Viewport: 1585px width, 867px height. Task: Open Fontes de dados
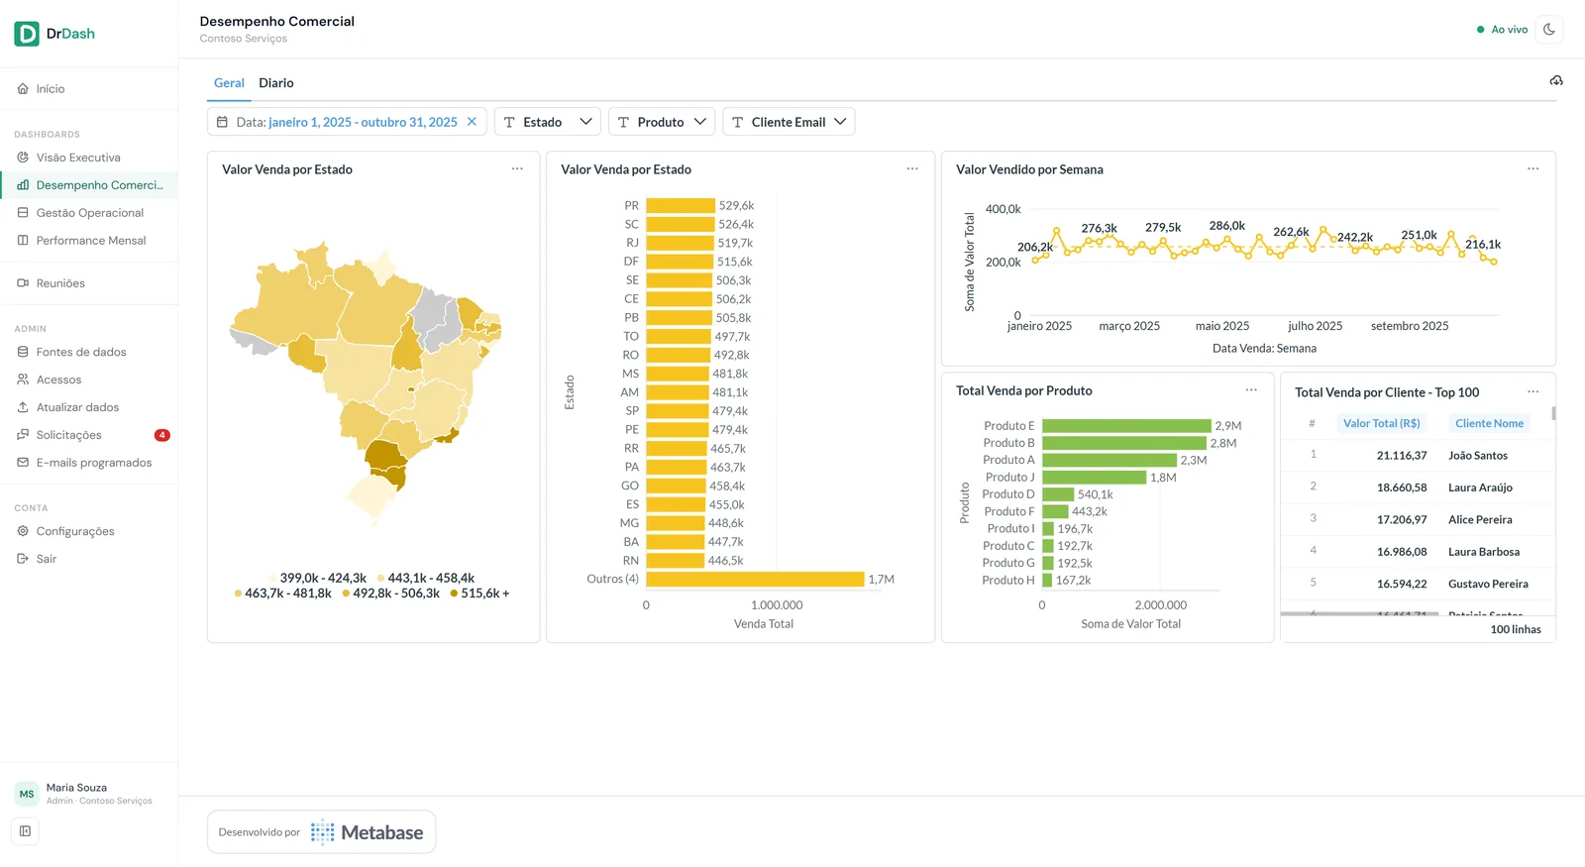point(89,352)
